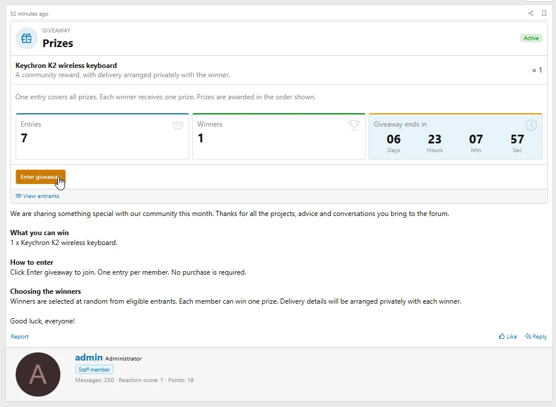Viewport: 556px width, 407px height.
Task: Click the Staff member badge
Action: click(x=94, y=369)
